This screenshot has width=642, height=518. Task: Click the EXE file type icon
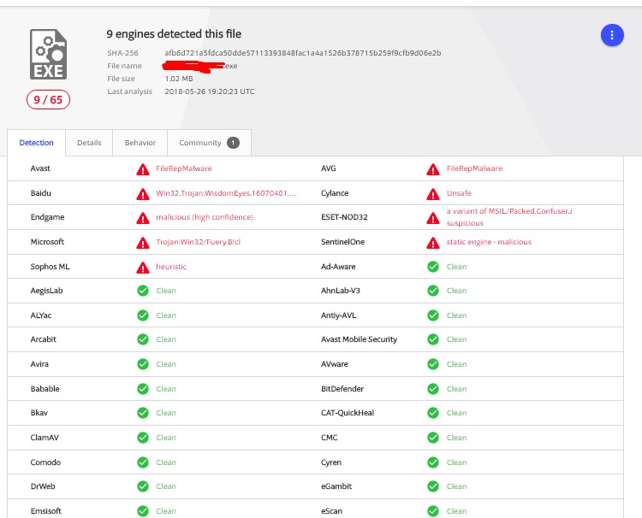pos(48,54)
